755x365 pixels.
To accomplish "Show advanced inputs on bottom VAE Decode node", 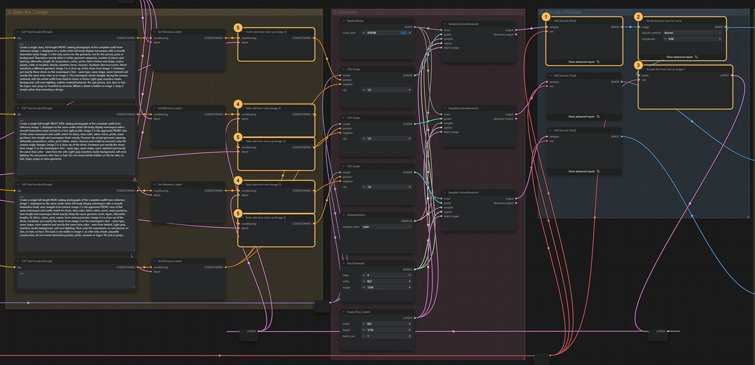I will click(x=584, y=172).
